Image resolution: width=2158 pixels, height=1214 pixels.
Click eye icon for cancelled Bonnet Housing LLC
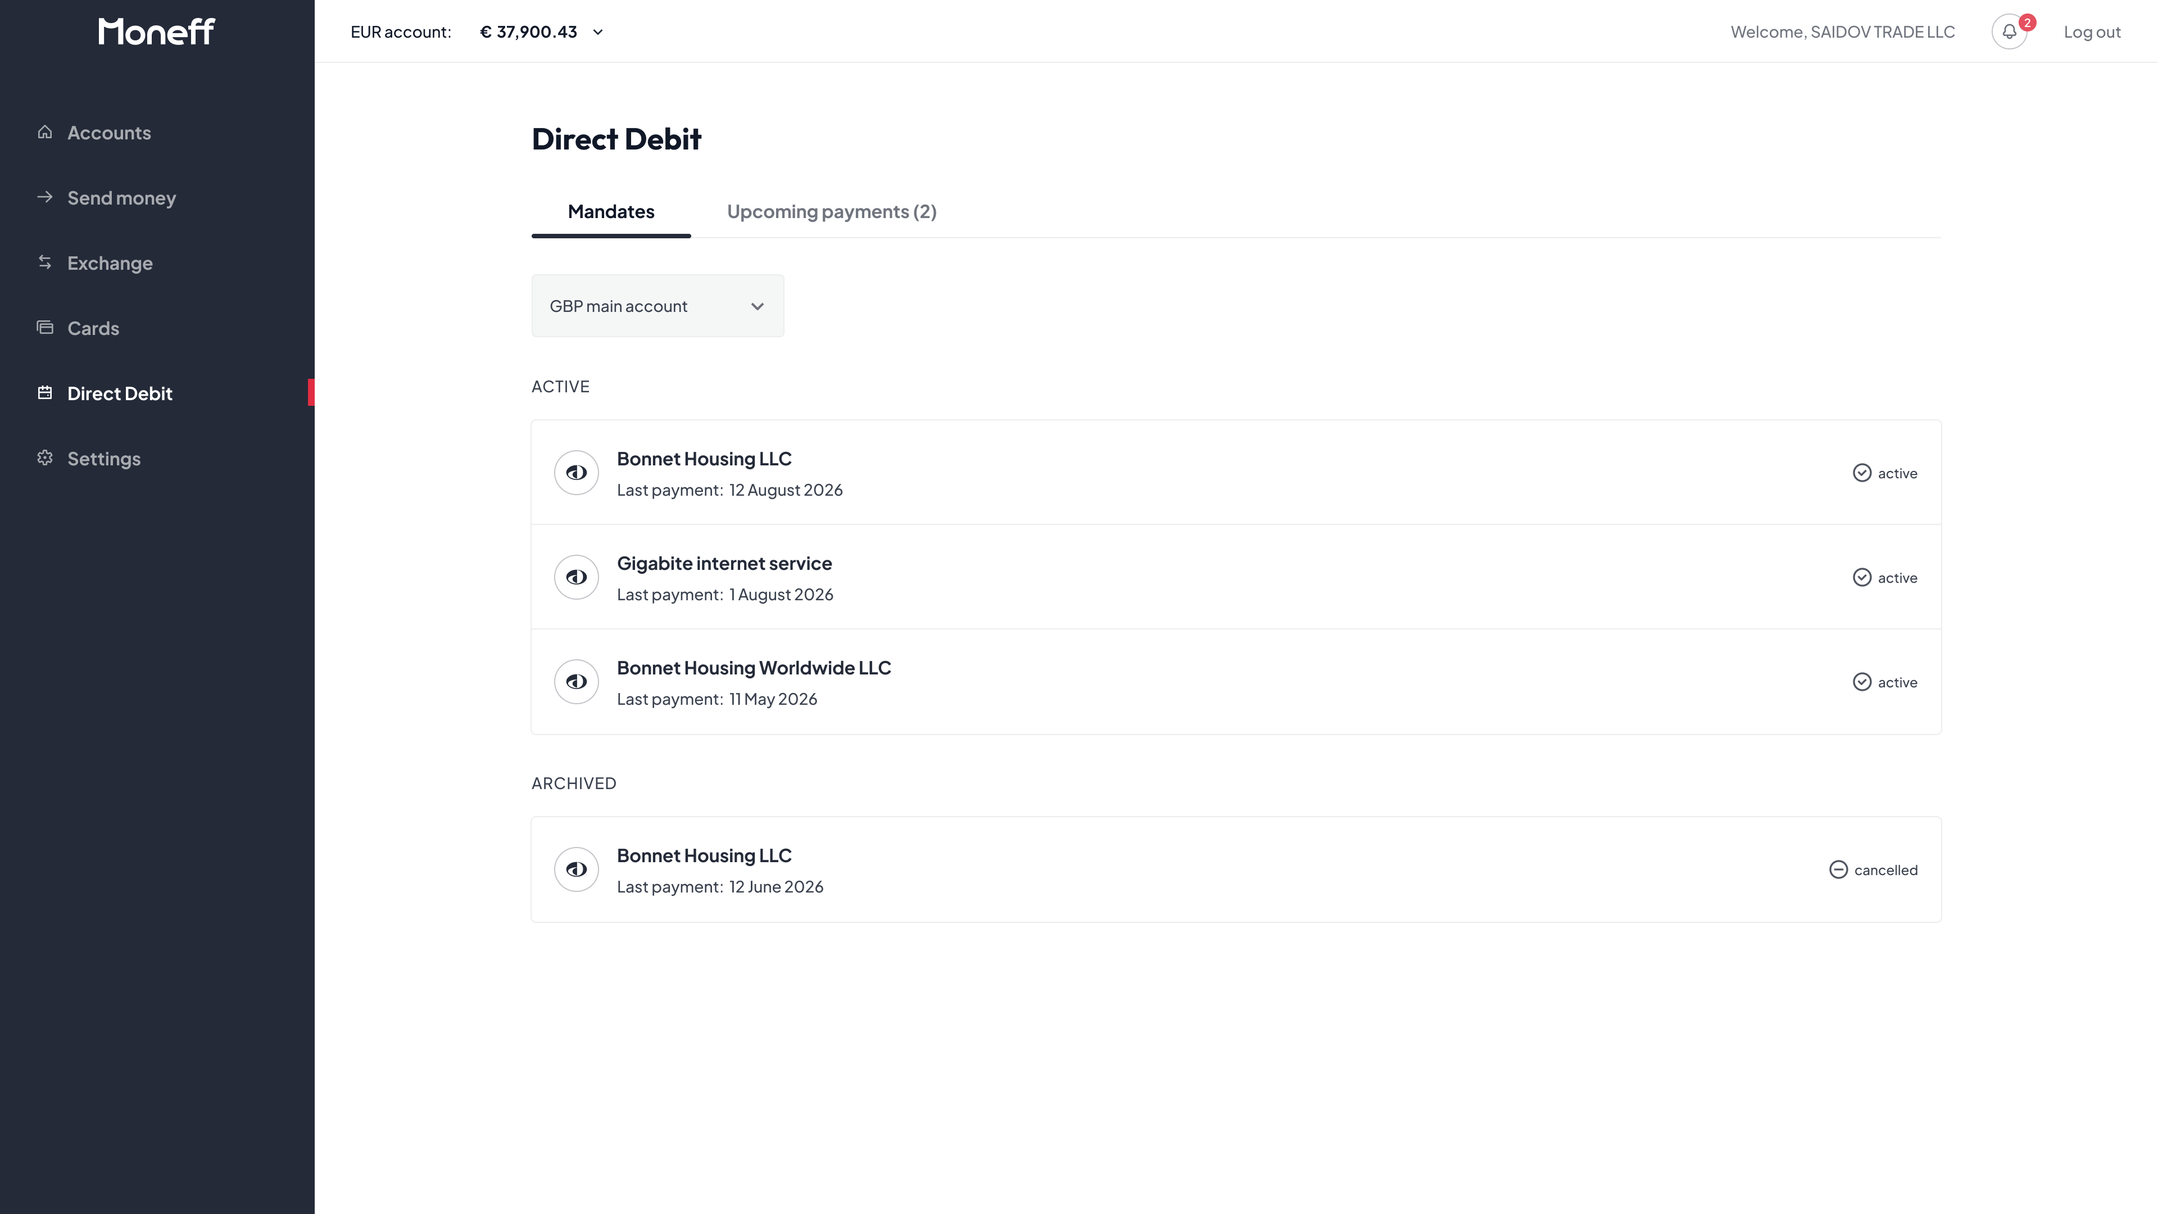coord(577,869)
